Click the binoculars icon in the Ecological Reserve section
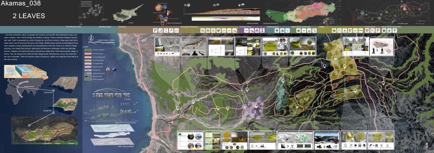This screenshot has height=153, width=434. [208, 31]
